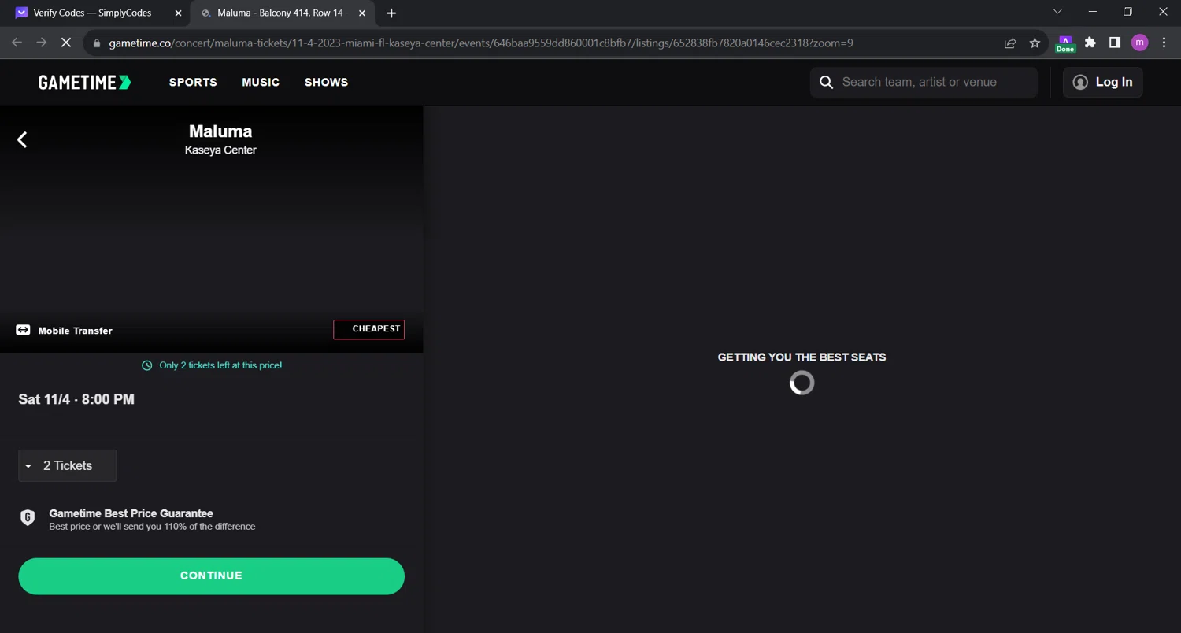Click the Gametime guarantee shield icon
Image resolution: width=1181 pixels, height=633 pixels.
[x=28, y=517]
